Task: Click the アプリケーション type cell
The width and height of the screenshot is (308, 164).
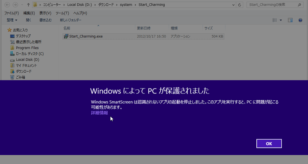Action: [180, 36]
